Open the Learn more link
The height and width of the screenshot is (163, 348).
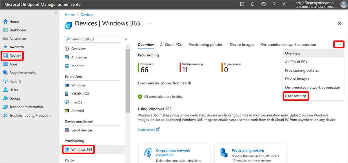(x=149, y=130)
